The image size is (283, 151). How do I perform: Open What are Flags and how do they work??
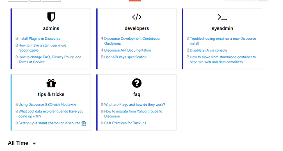tap(135, 105)
